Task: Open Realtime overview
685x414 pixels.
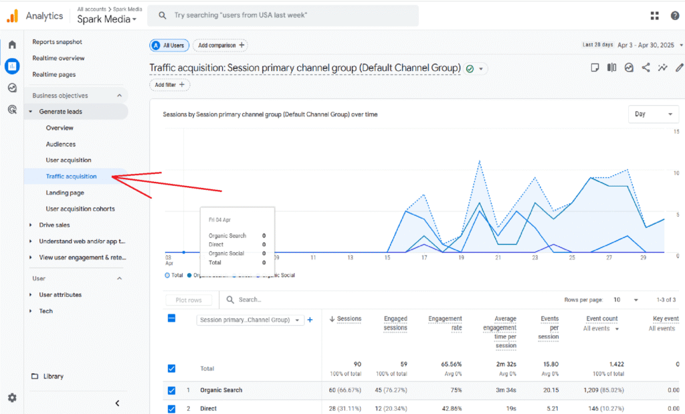Action: pos(59,58)
